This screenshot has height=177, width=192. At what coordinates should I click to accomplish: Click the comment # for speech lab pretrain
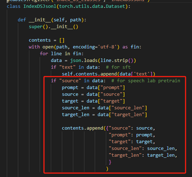pos(146,81)
